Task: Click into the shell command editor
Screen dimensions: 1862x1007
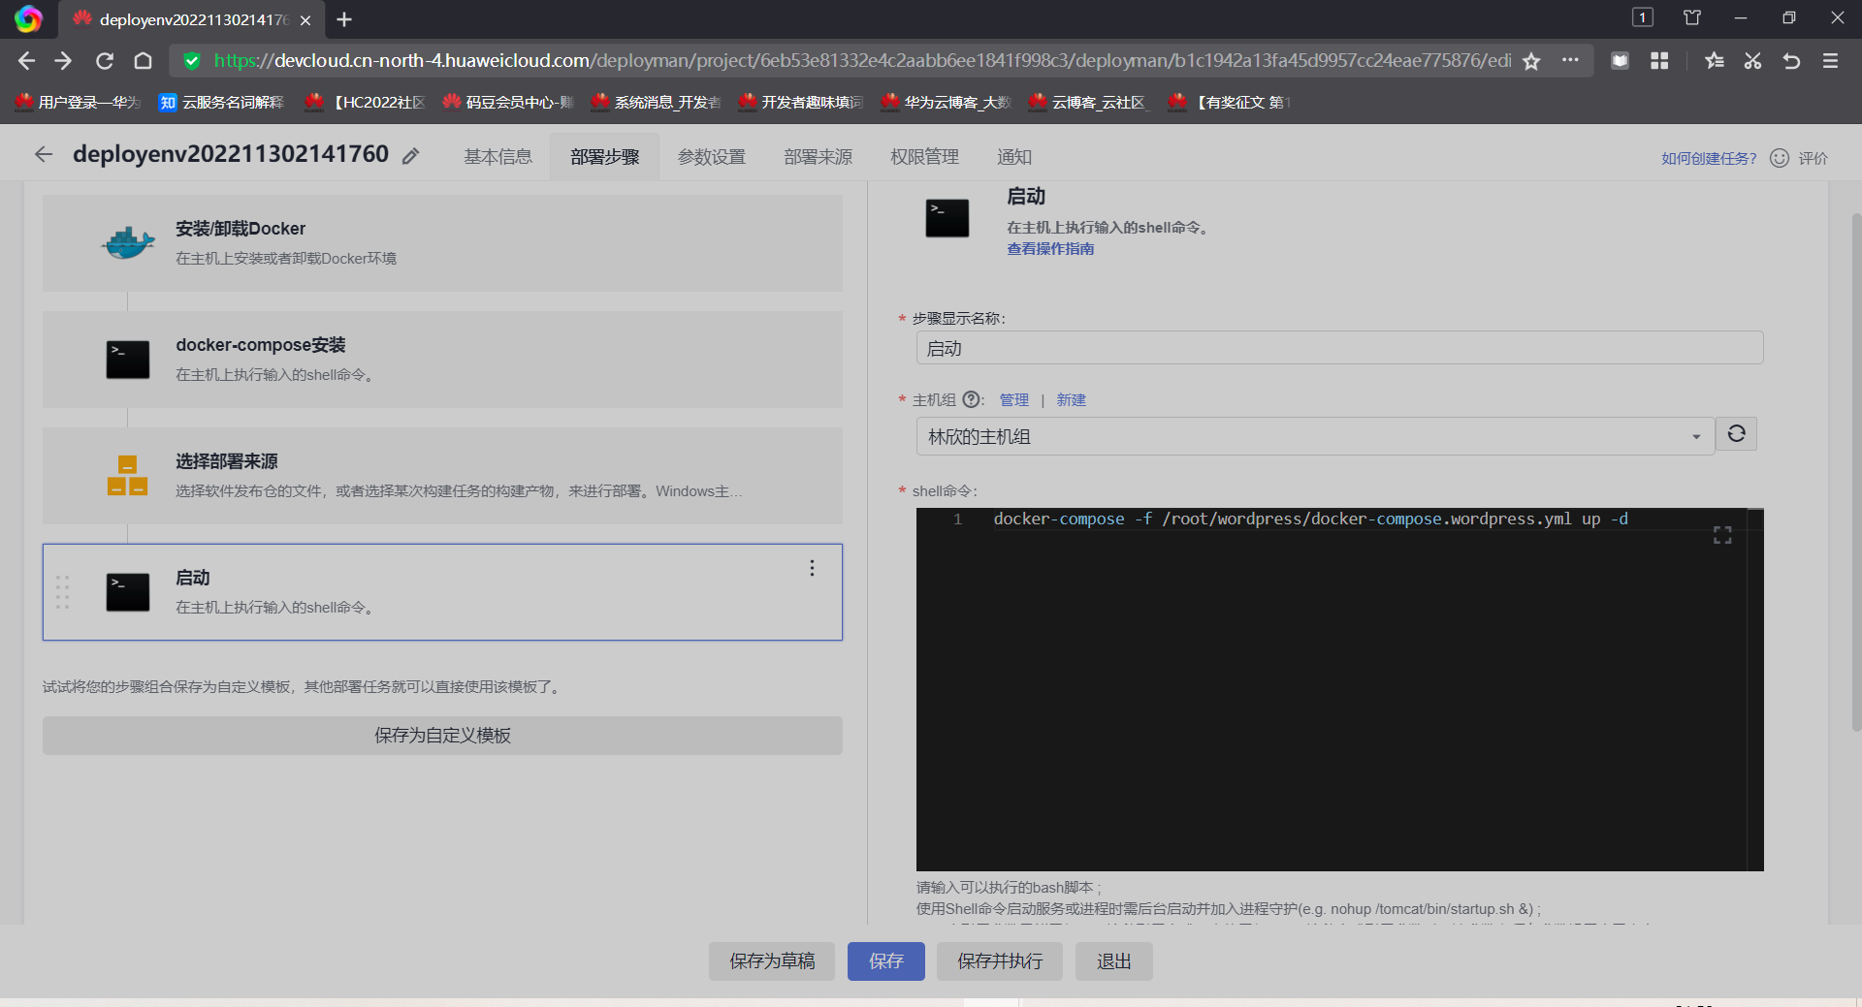Action: pyautogui.click(x=1339, y=689)
